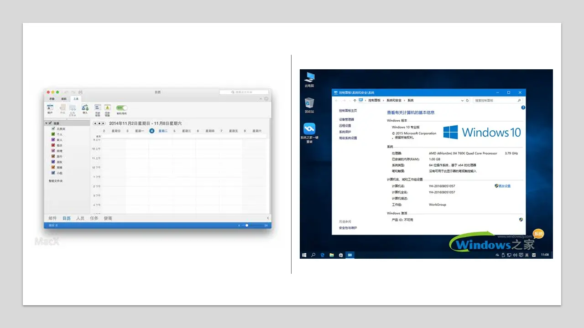Collapse the Outlook ribbon with the chevron
The width and height of the screenshot is (584, 328).
coord(261,99)
